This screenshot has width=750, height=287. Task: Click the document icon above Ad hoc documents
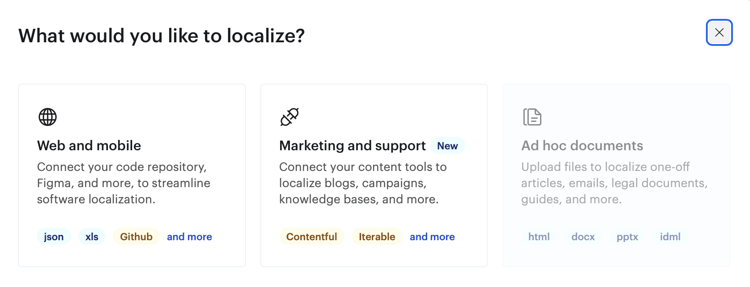(x=532, y=117)
